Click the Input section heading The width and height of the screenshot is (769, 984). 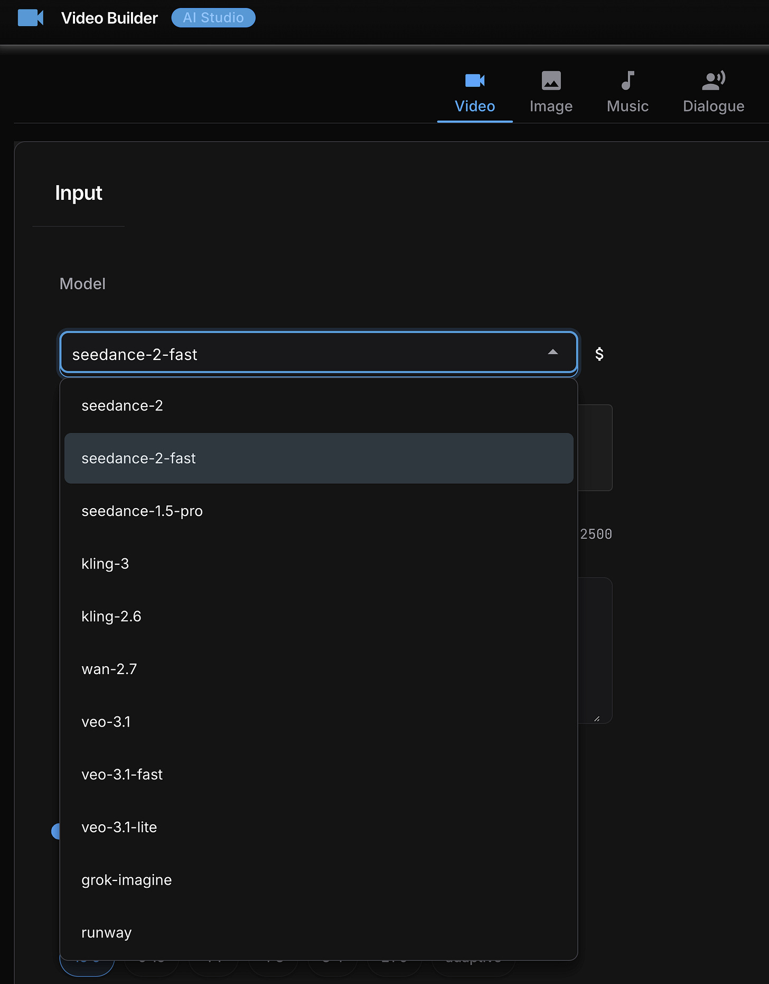[x=79, y=193]
